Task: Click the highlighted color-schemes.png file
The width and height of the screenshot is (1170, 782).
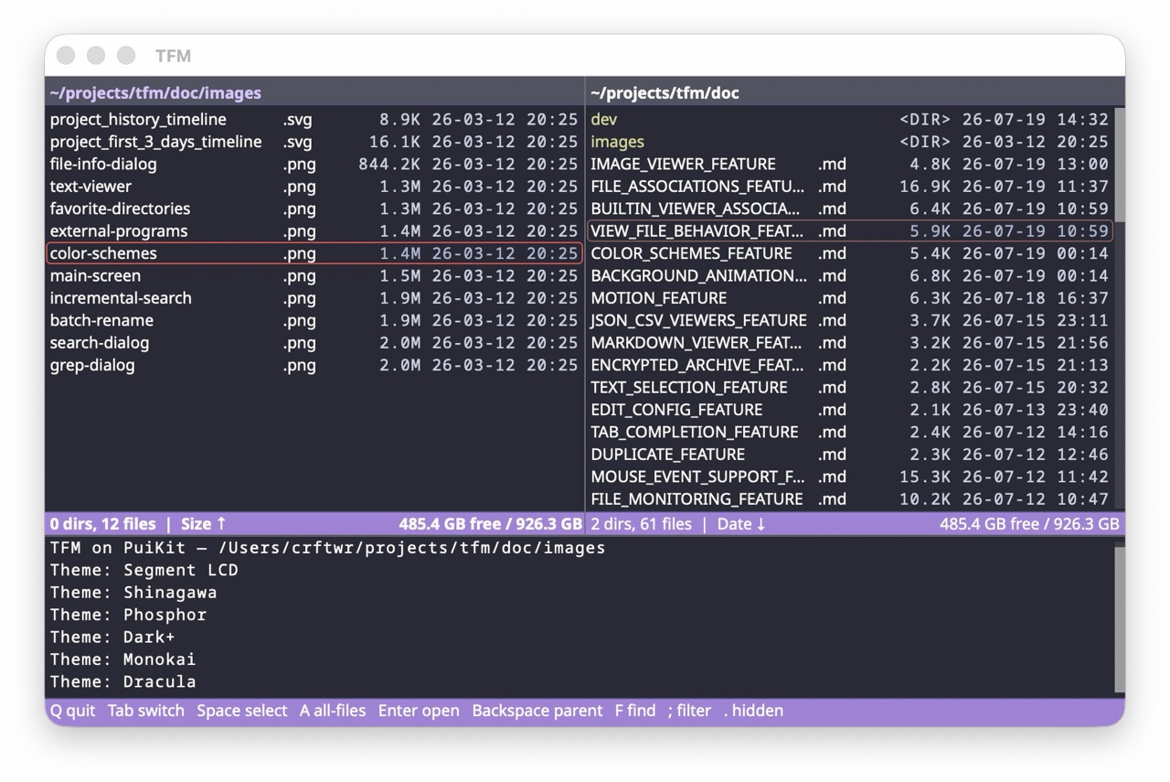Action: pos(314,253)
